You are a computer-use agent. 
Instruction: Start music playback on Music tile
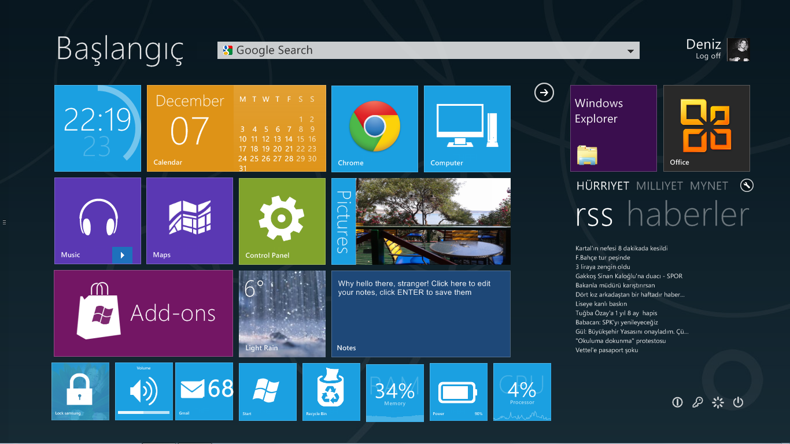click(x=122, y=255)
